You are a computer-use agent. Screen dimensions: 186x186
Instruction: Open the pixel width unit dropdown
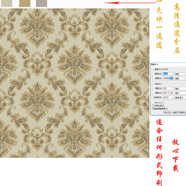tap(180, 74)
